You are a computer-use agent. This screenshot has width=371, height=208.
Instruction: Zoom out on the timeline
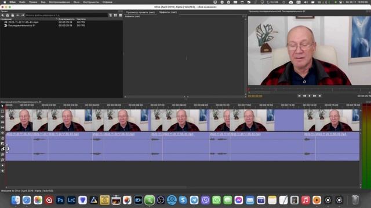click(2, 160)
